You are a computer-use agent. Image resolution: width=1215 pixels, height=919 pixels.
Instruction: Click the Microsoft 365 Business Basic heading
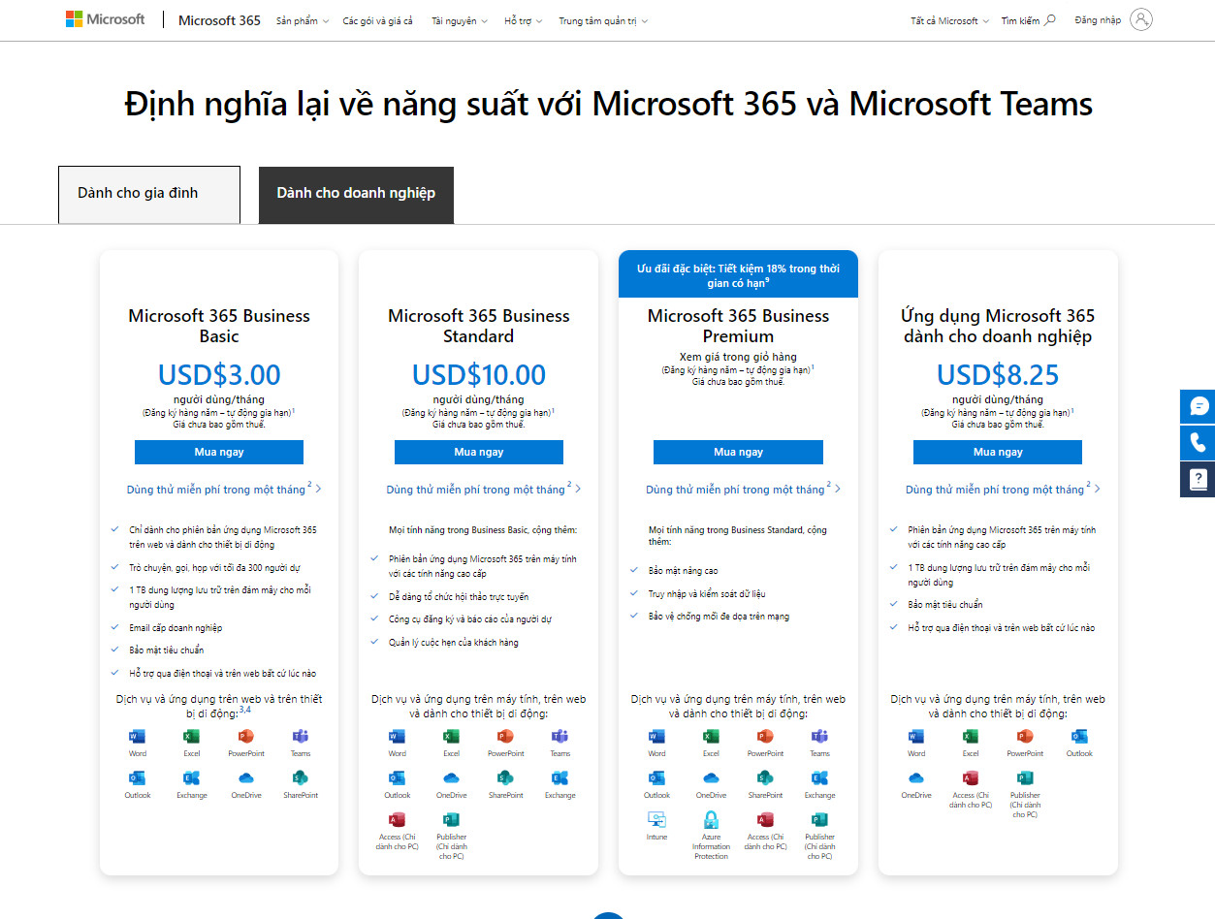coord(219,326)
